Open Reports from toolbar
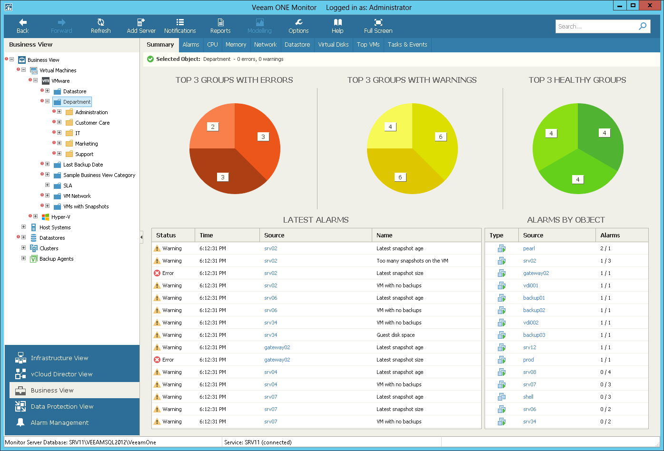The image size is (664, 451). click(220, 26)
